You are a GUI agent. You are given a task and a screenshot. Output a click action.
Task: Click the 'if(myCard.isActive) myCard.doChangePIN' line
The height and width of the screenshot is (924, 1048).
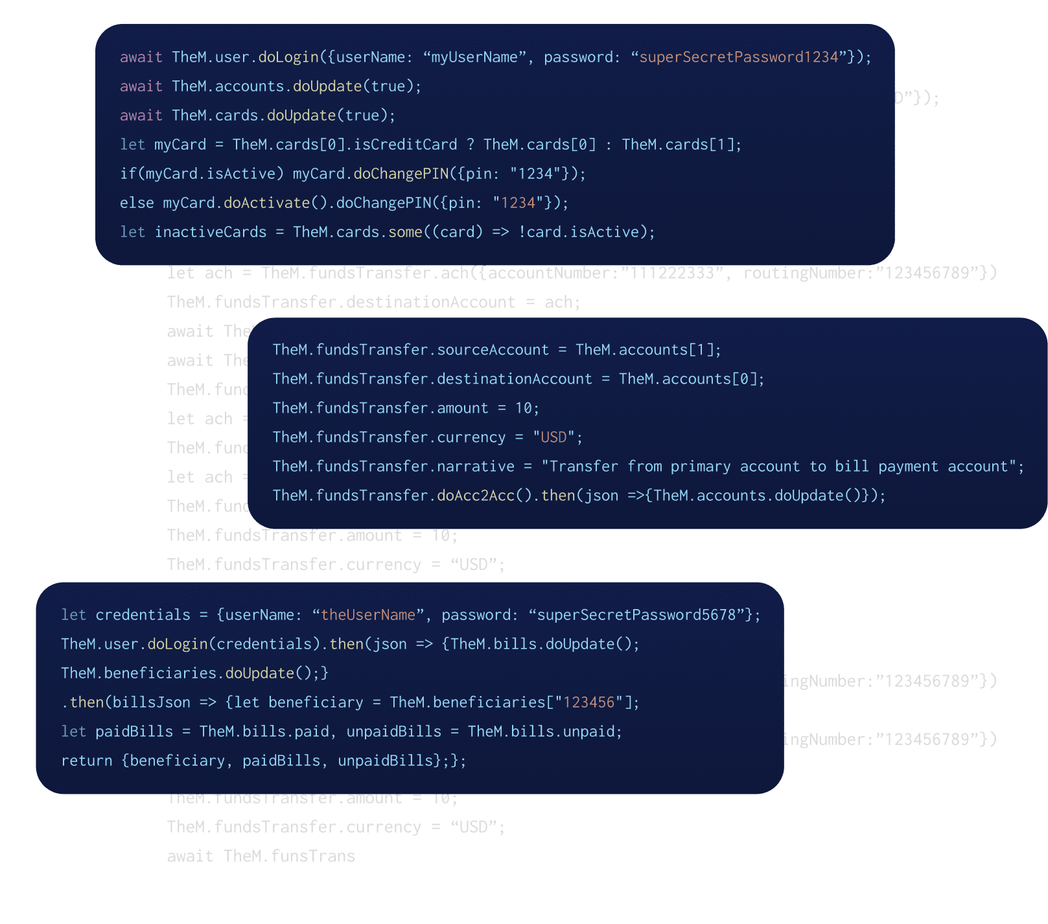353,174
